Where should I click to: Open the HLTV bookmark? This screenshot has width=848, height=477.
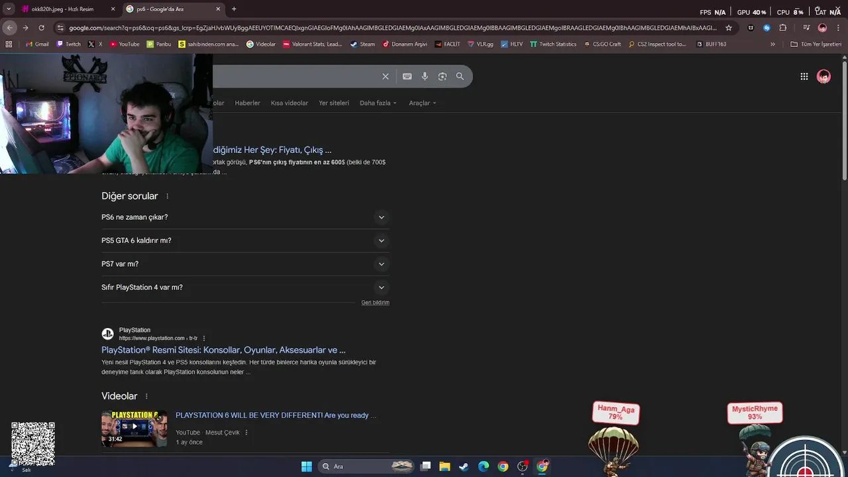click(511, 44)
